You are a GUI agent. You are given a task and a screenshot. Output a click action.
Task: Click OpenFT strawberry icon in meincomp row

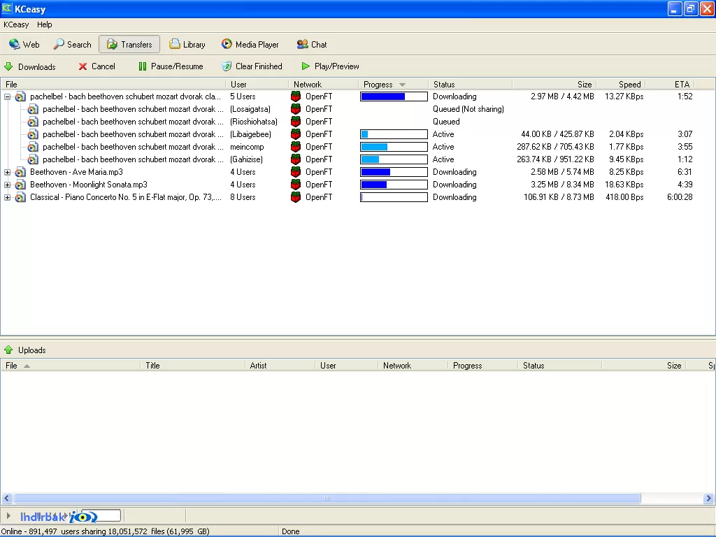(296, 147)
